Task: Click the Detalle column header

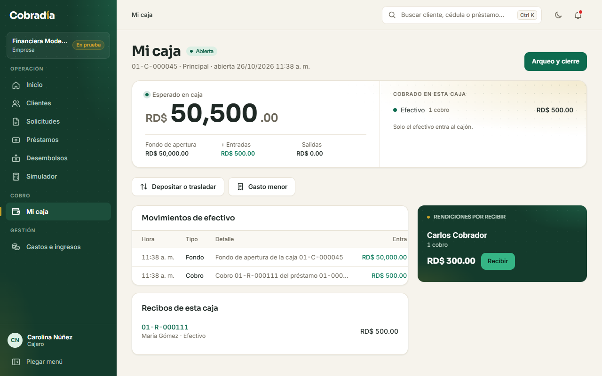Action: tap(224, 239)
